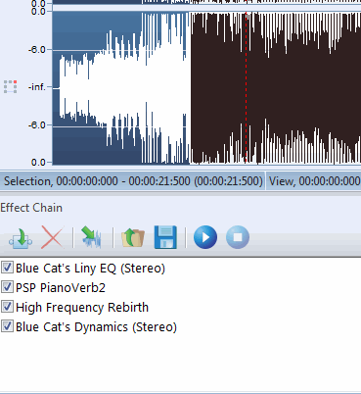This screenshot has width=361, height=394.
Task: Click the red dashed playback cursor line
Action: tap(246, 87)
